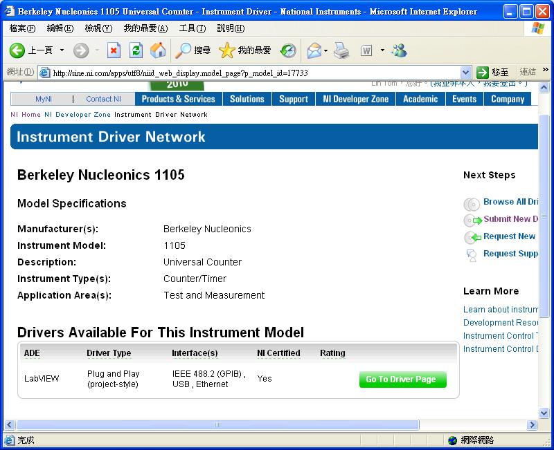Click the Request Support chat icon

tap(472, 255)
